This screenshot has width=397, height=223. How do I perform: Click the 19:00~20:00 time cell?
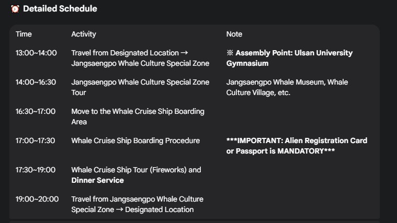(x=37, y=199)
